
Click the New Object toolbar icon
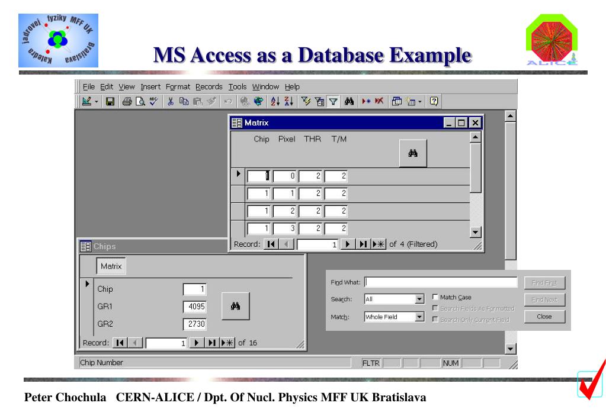[x=411, y=102]
